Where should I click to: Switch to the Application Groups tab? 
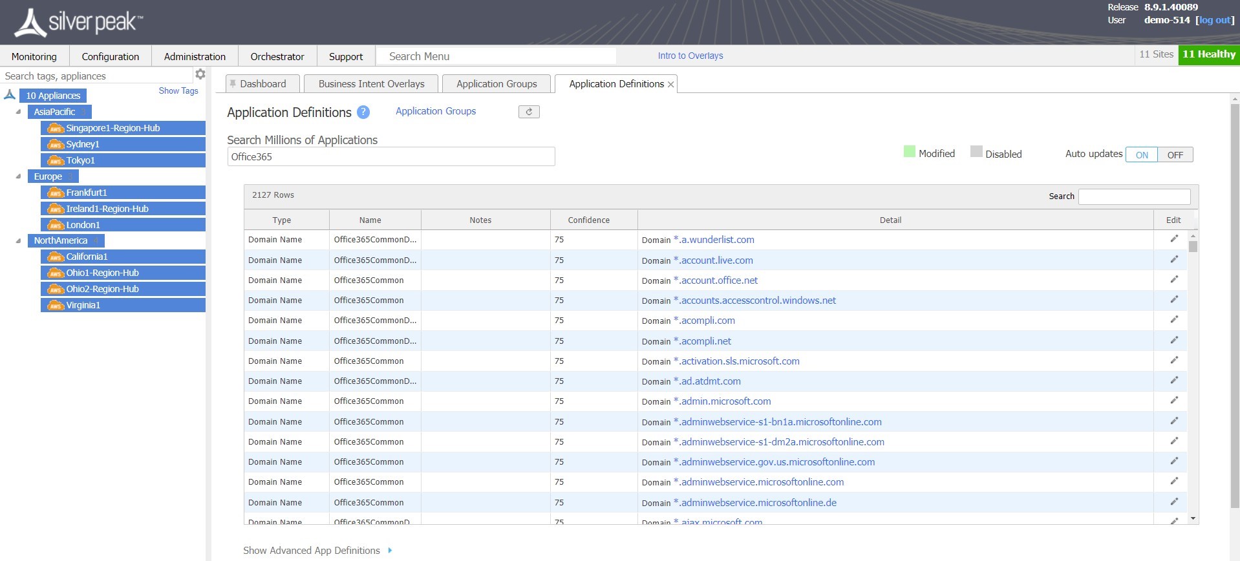[x=497, y=84]
